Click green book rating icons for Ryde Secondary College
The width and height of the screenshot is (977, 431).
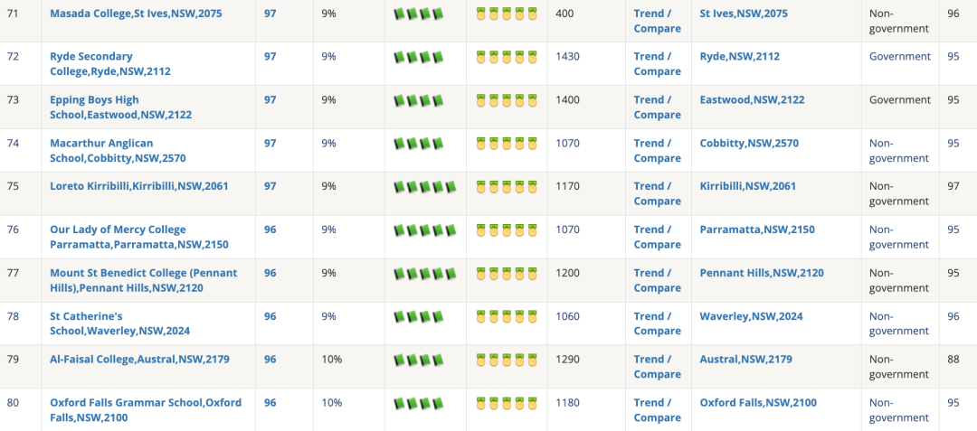[x=419, y=57]
